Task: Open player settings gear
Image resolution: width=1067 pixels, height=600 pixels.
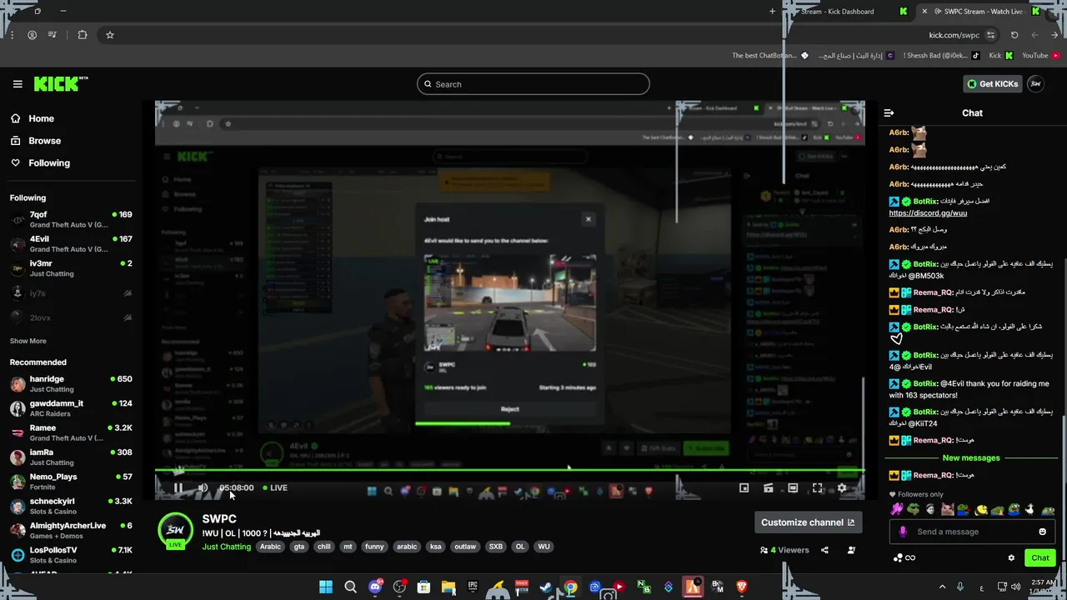Action: point(842,488)
